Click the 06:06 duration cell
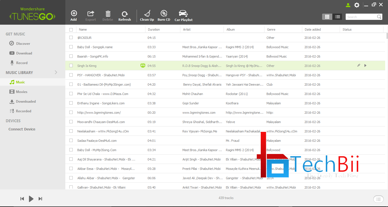 (x=152, y=178)
